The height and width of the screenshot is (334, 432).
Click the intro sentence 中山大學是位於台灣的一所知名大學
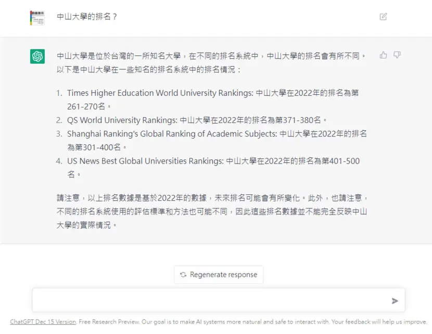coord(119,56)
